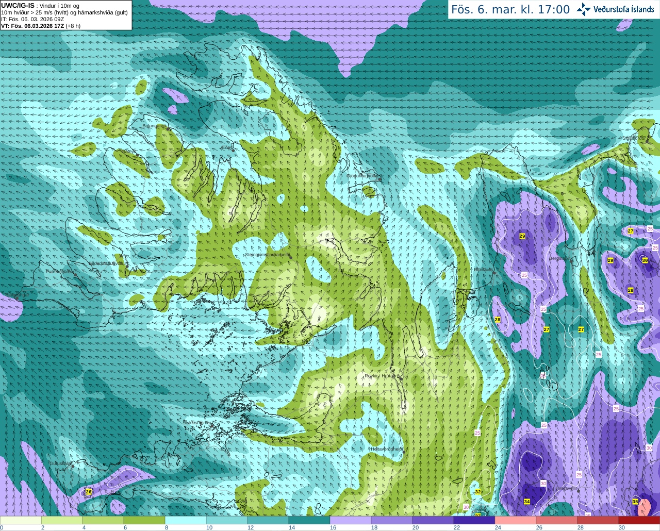Click the '10m hviður > 25 m/s' description line
660x531 pixels.
click(x=64, y=12)
